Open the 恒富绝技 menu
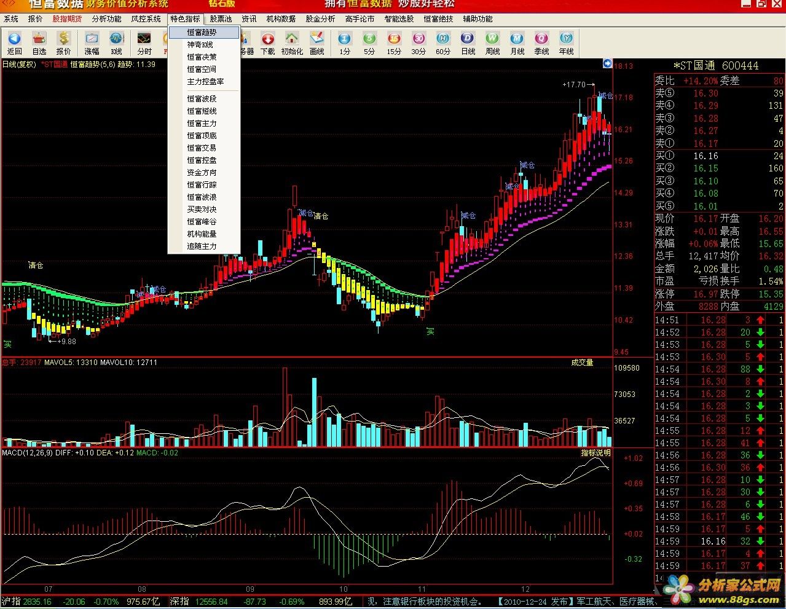This screenshot has width=786, height=609. tap(438, 19)
